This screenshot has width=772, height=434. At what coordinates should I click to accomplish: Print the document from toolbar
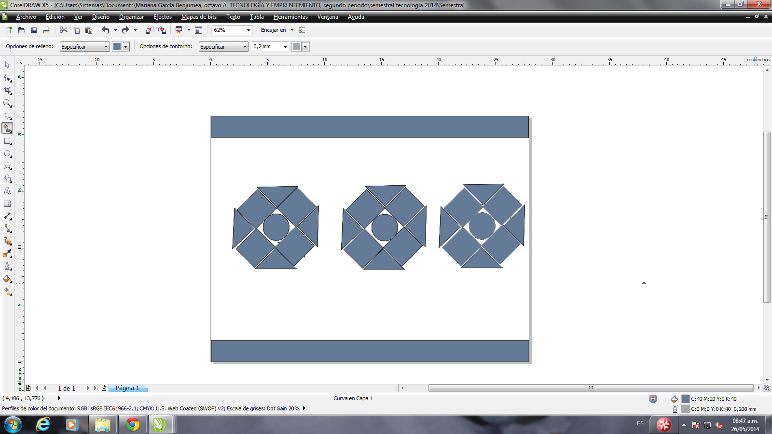coord(46,30)
